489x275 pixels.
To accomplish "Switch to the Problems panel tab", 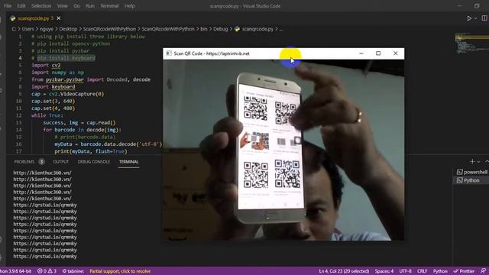I will 24,161.
